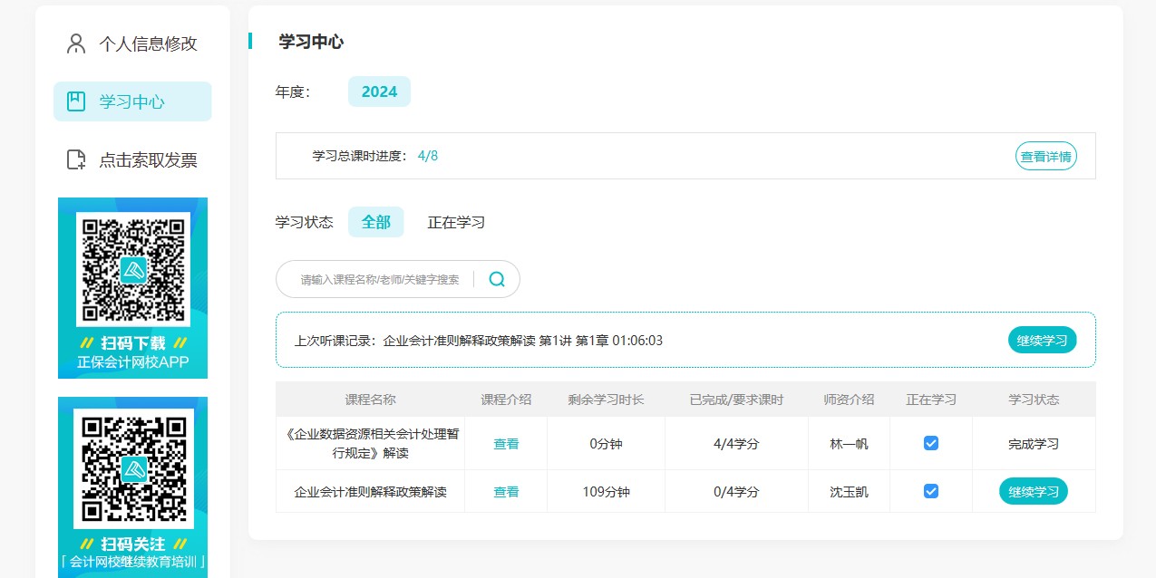Click the invoice document icon beside 点击索取发票

(77, 159)
